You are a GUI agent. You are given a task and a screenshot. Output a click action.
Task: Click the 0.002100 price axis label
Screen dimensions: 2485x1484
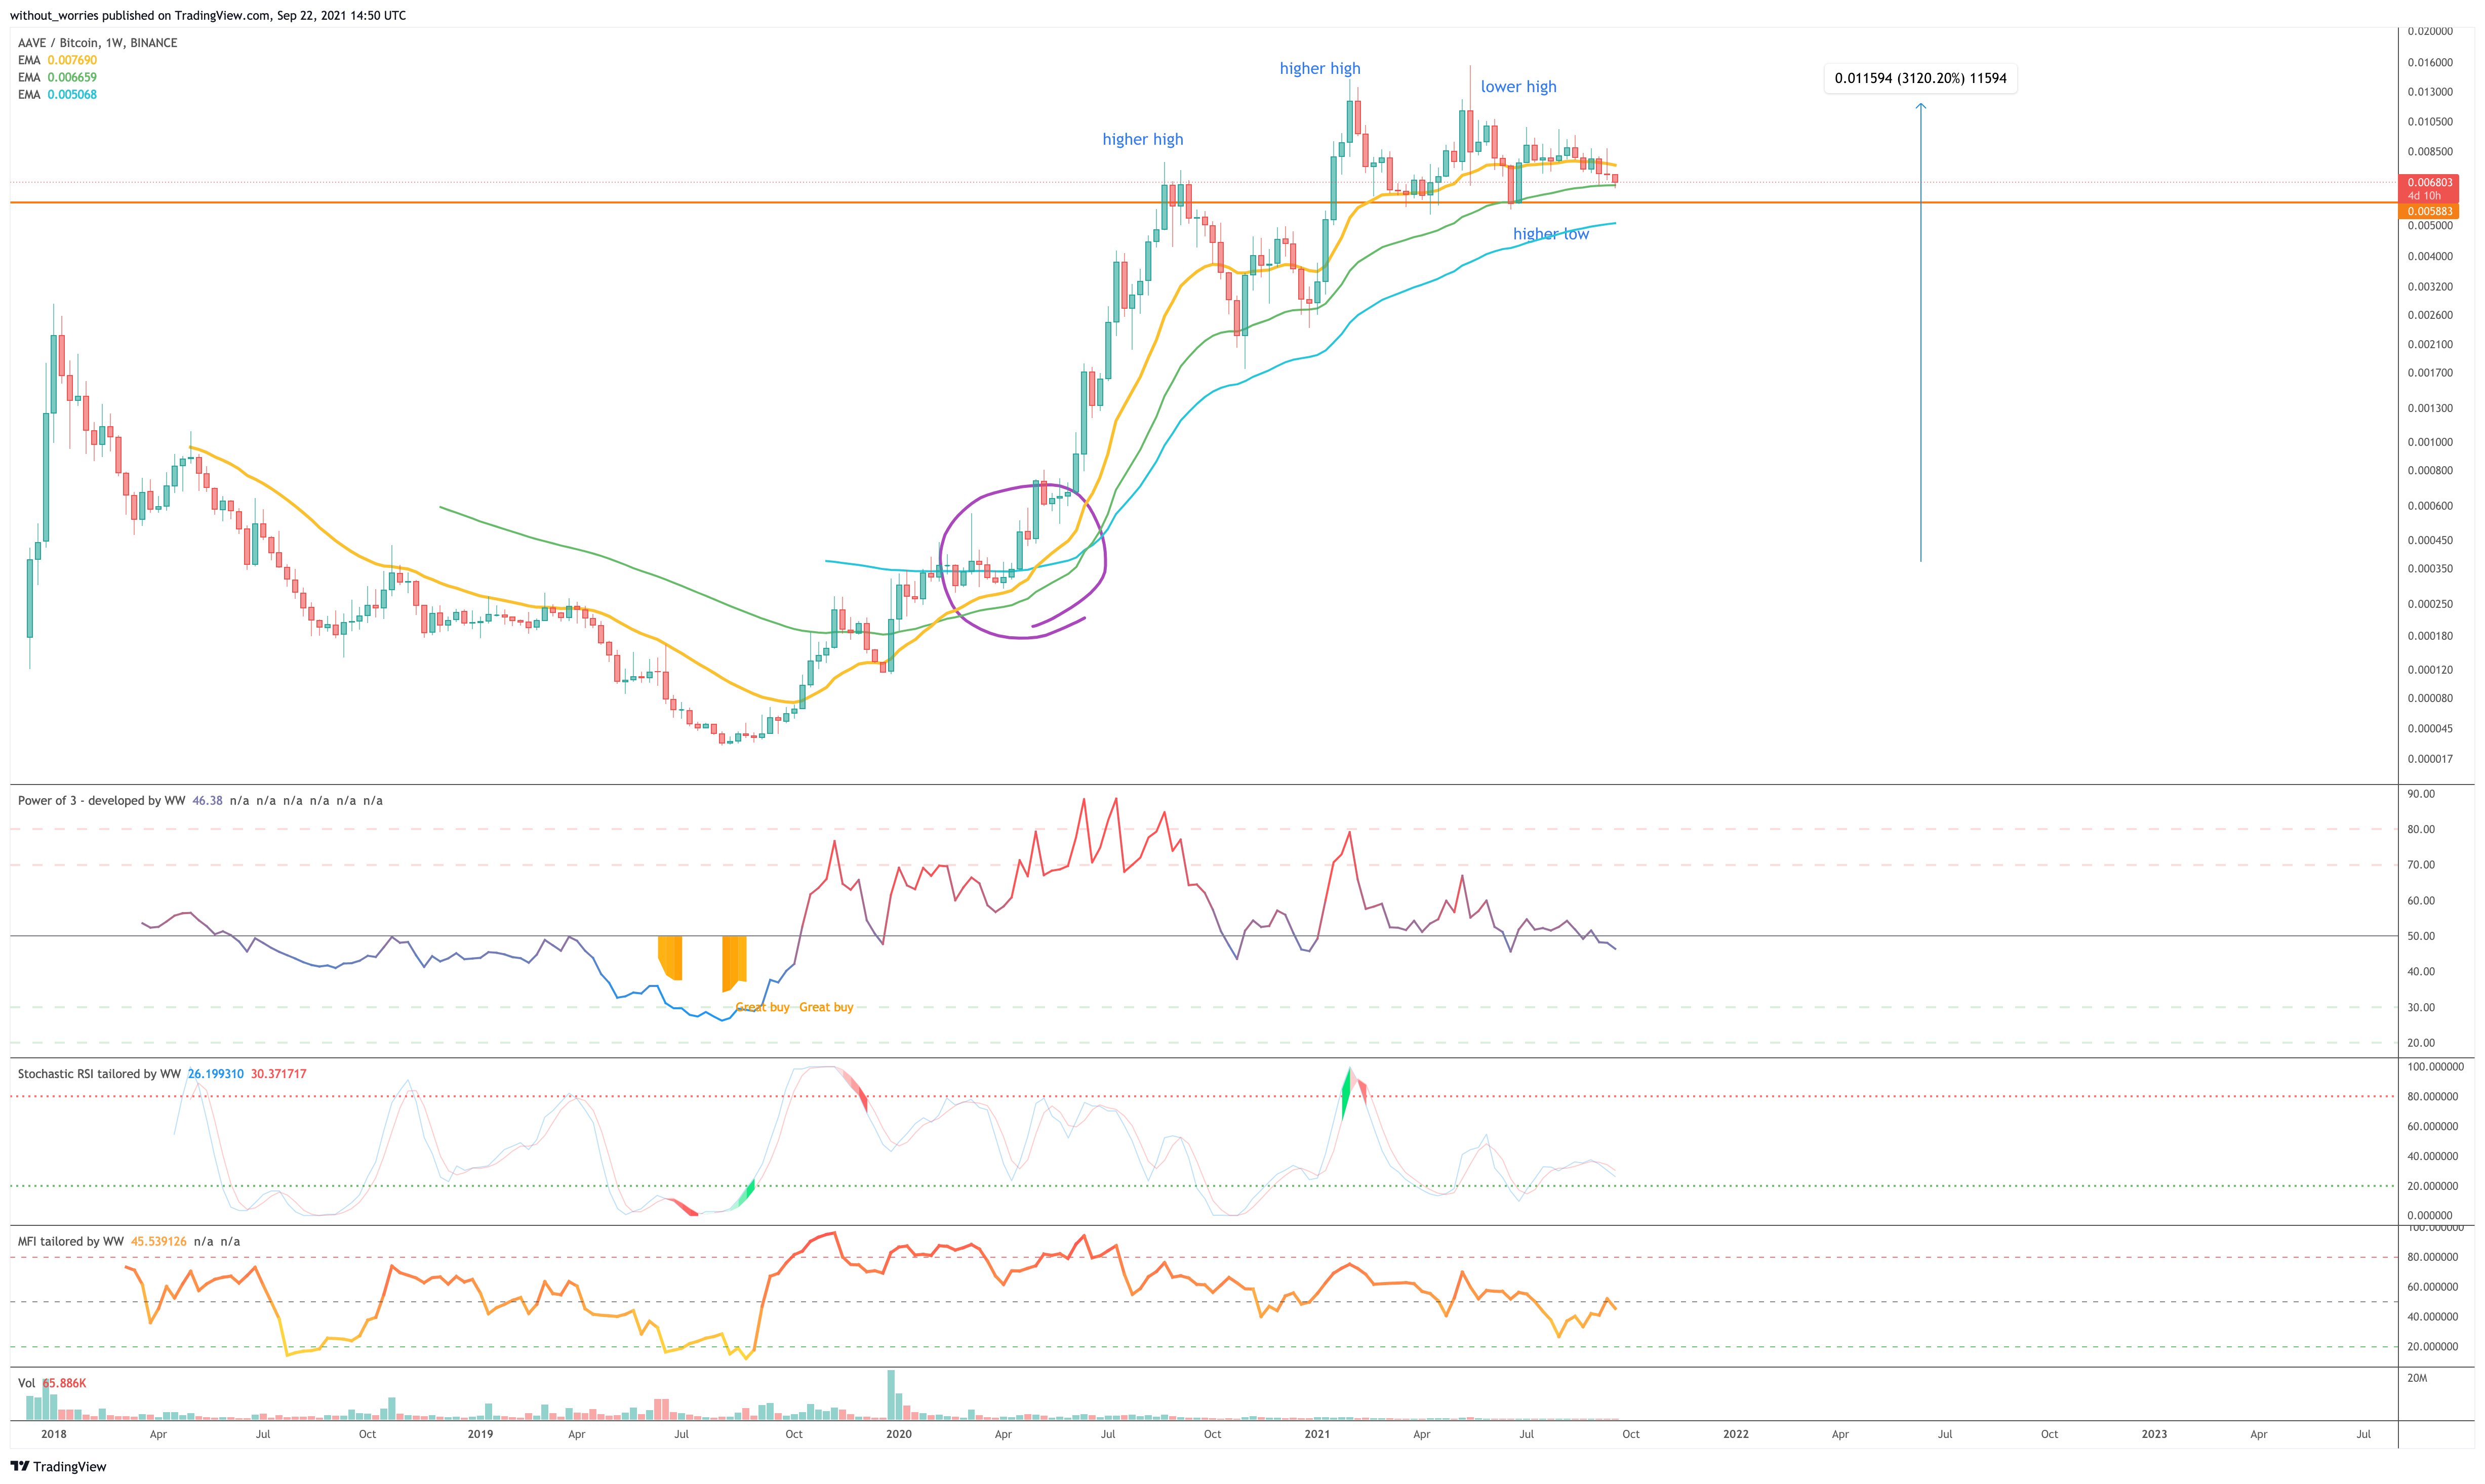(x=2430, y=345)
